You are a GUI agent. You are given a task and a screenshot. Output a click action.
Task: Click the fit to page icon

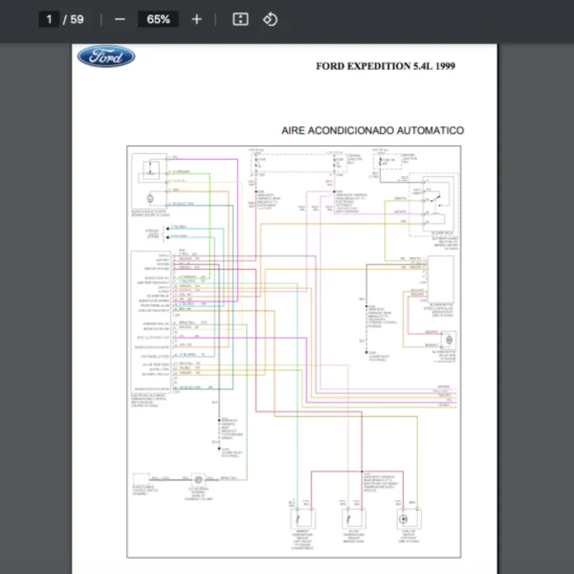point(241,19)
